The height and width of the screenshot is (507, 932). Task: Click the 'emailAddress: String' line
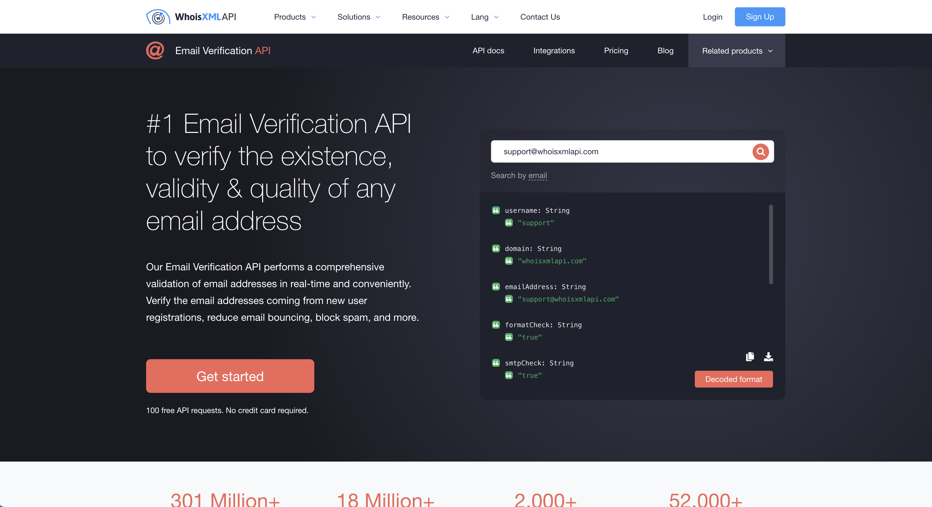pyautogui.click(x=545, y=287)
